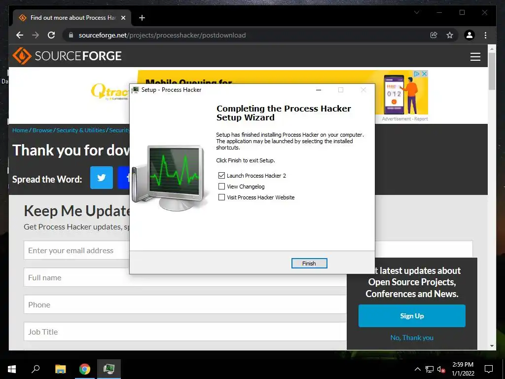This screenshot has height=379, width=505.
Task: Click Process Hacker setup taskbar icon
Action: click(109, 369)
